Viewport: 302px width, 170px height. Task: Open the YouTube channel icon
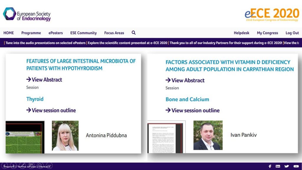coord(296,166)
